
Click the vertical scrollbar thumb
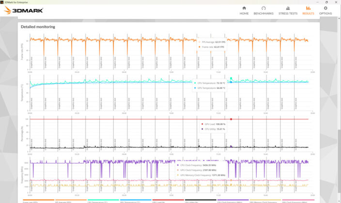tap(339, 161)
